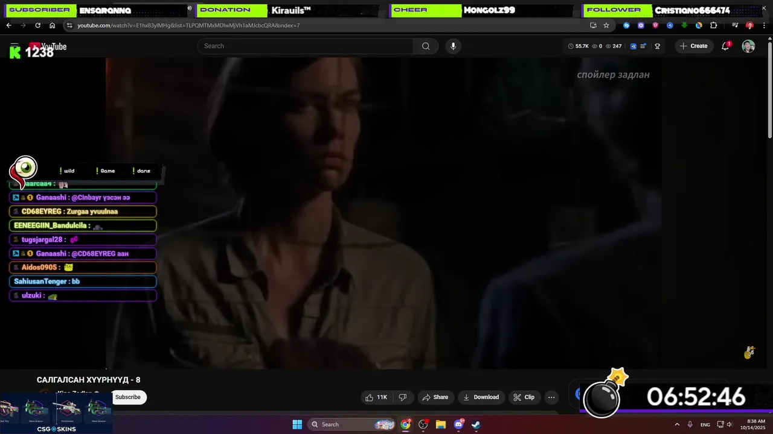This screenshot has height=434, width=773.
Task: Open the YouTube account avatar menu
Action: click(x=748, y=46)
